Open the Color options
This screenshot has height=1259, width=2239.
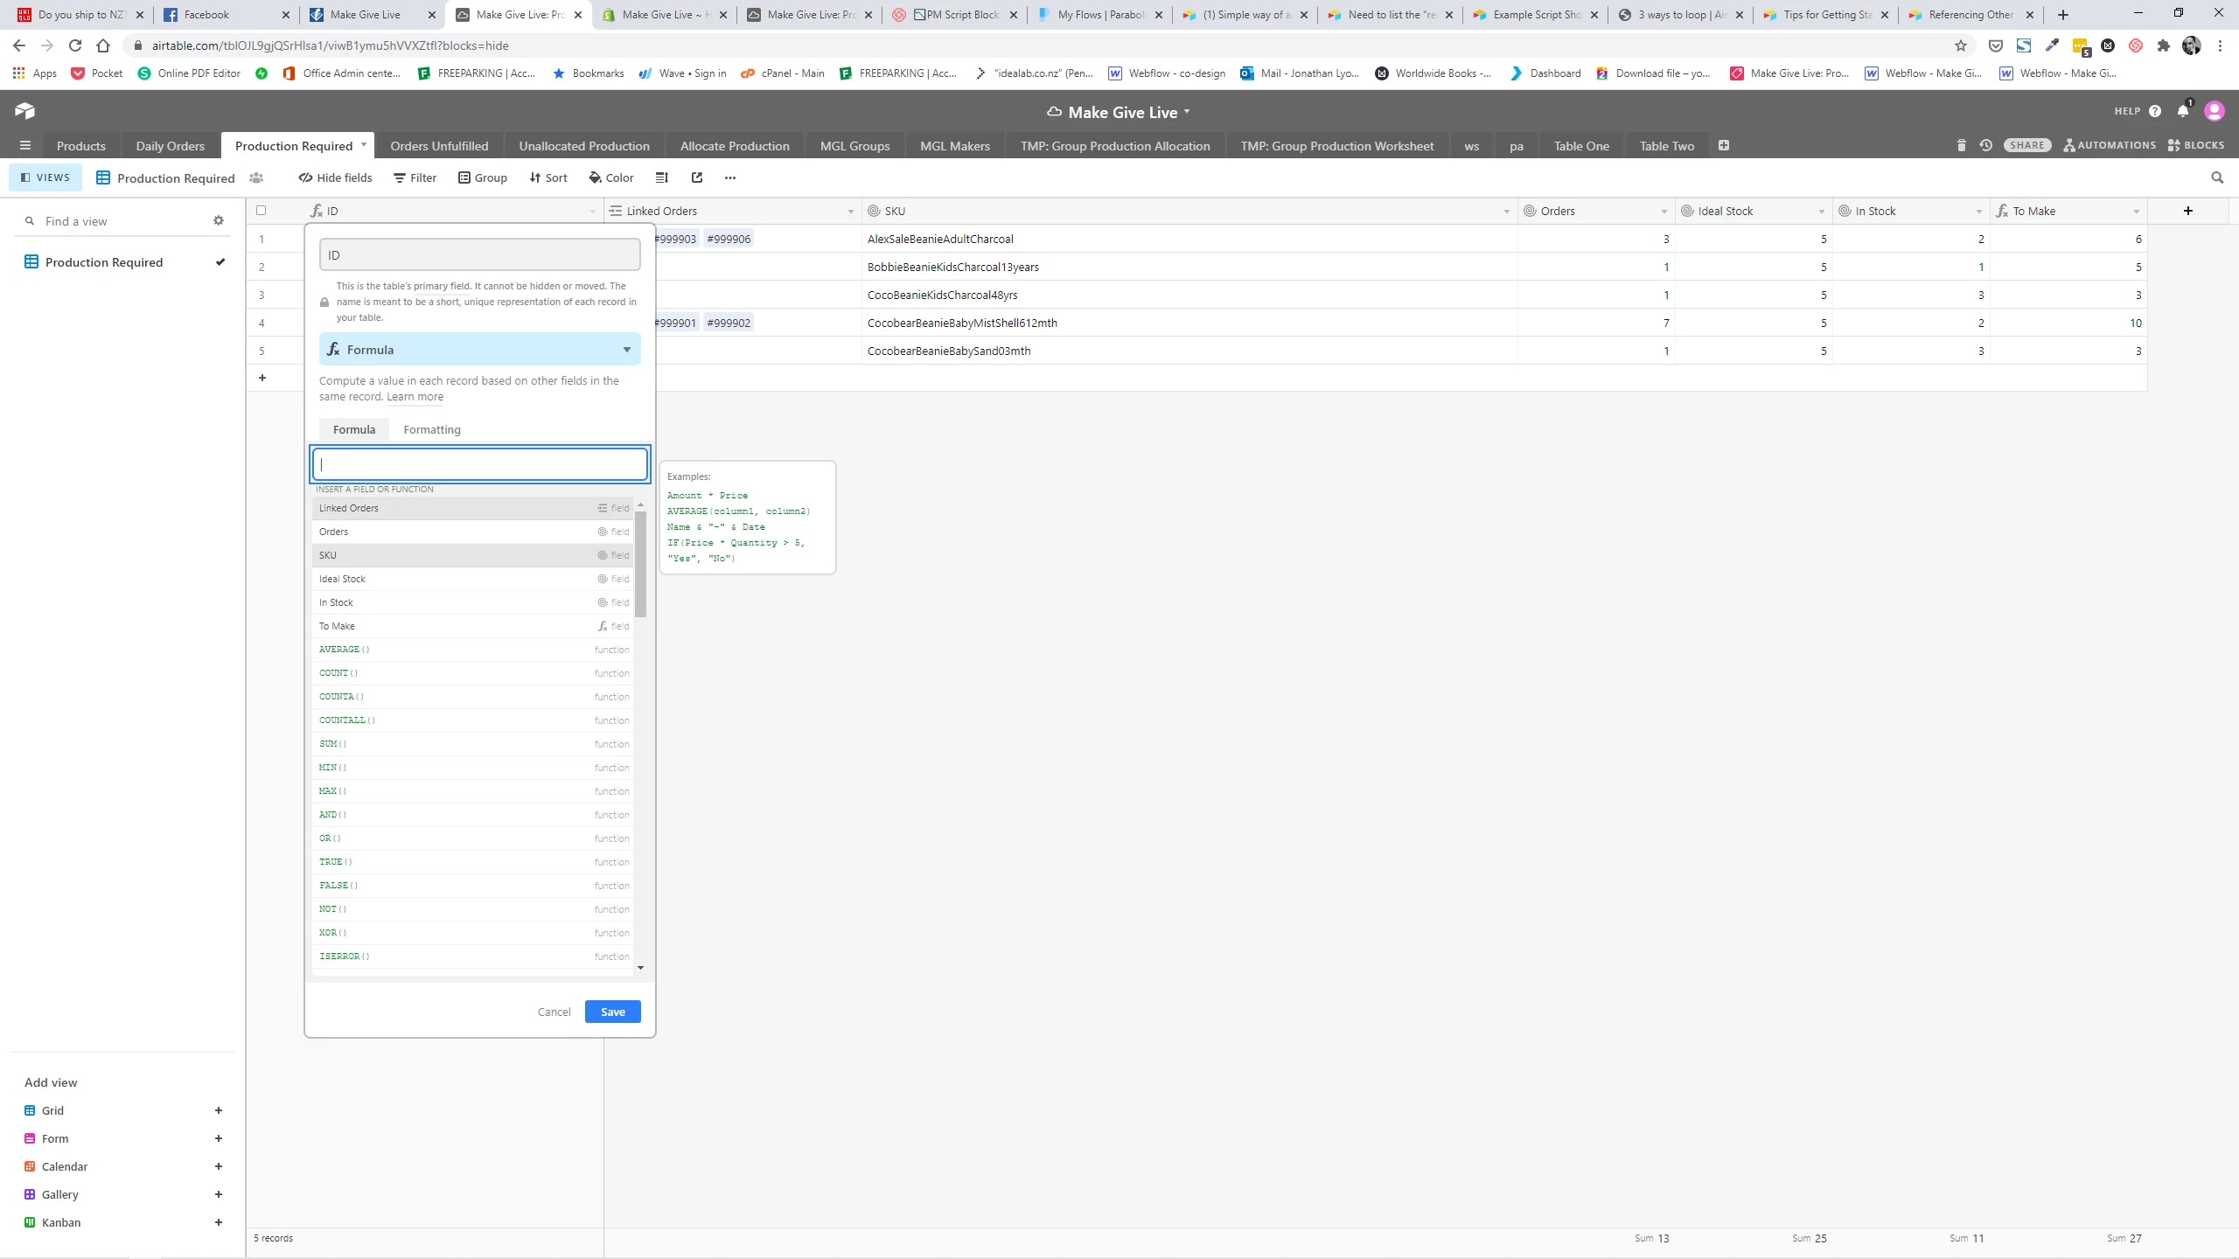pyautogui.click(x=610, y=177)
